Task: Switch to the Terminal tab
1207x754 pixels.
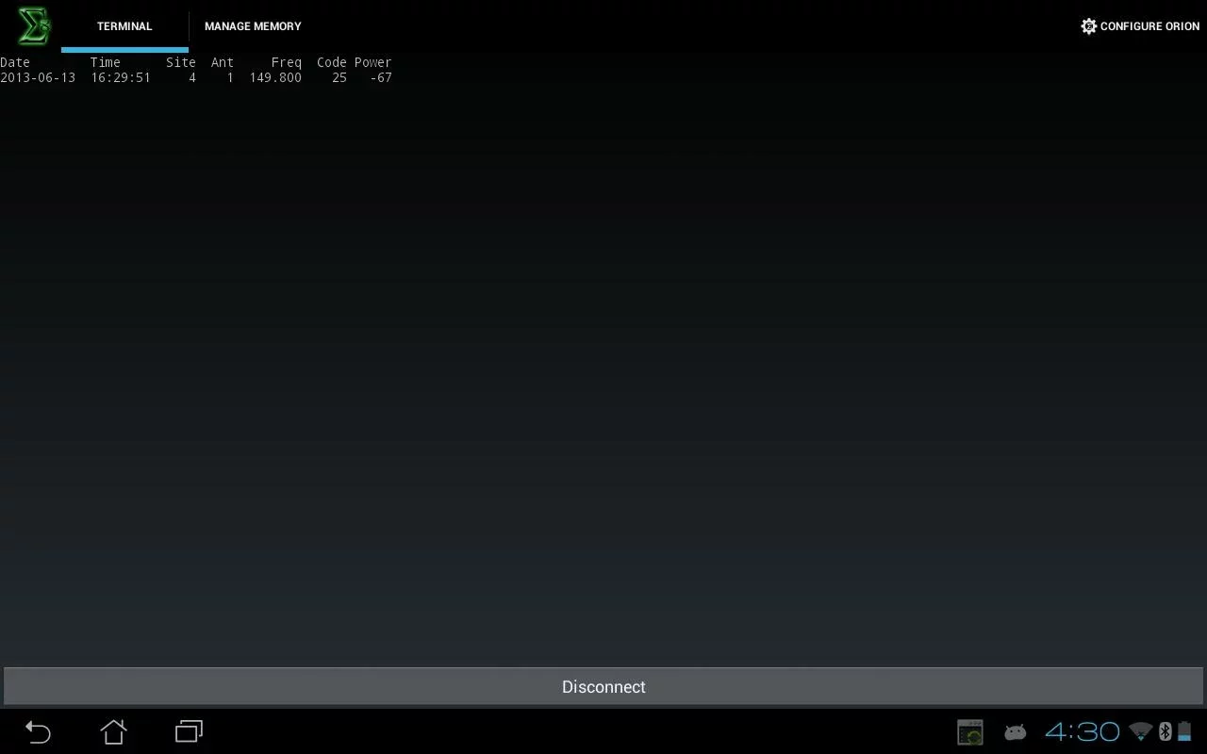Action: [124, 26]
